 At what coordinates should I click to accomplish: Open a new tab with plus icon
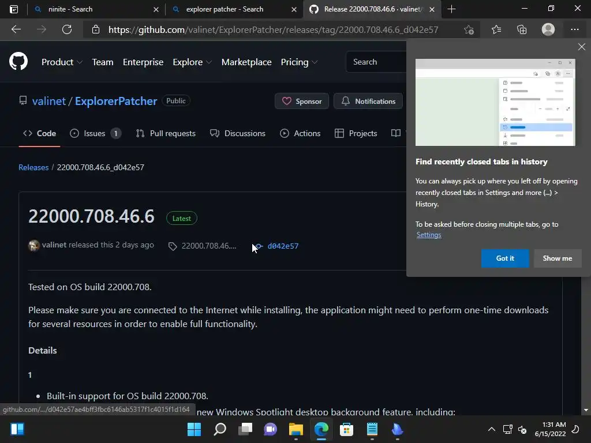pos(451,9)
